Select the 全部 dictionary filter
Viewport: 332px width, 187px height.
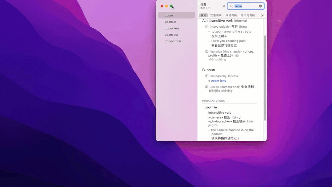204,15
